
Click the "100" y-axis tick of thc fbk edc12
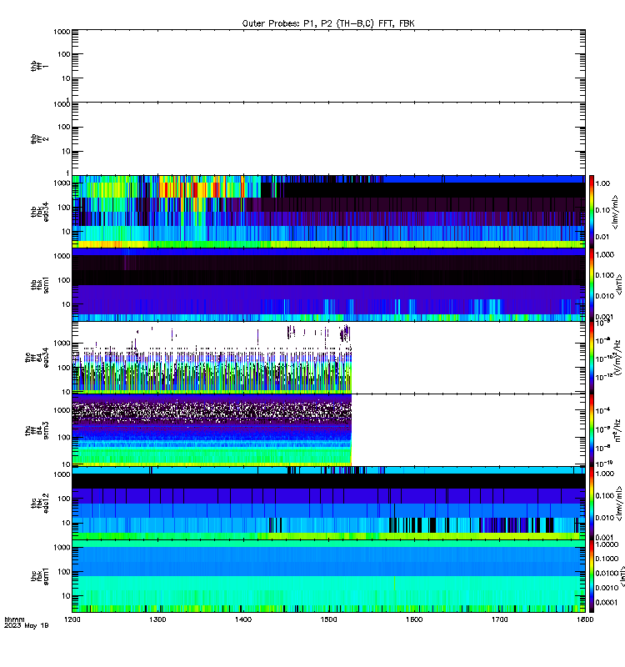pyautogui.click(x=64, y=499)
